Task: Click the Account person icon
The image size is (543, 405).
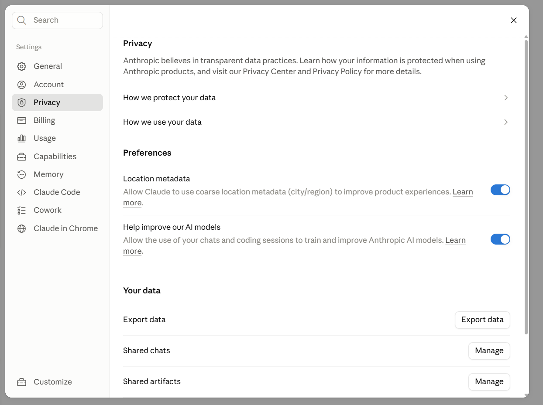Action: (21, 85)
